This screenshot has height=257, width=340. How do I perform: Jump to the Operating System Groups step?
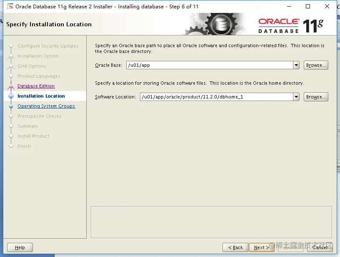click(x=46, y=106)
